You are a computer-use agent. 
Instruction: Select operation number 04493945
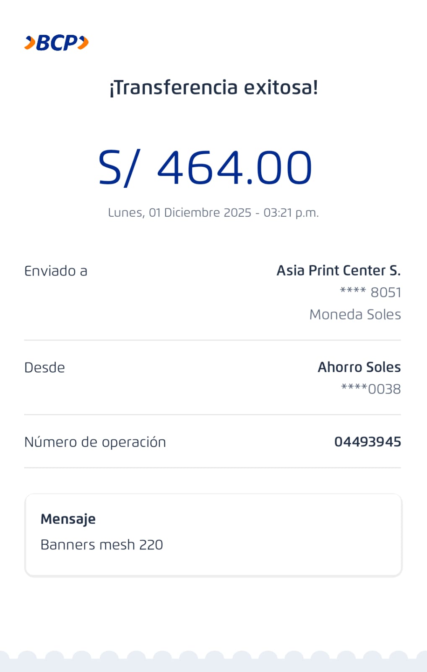click(x=367, y=442)
